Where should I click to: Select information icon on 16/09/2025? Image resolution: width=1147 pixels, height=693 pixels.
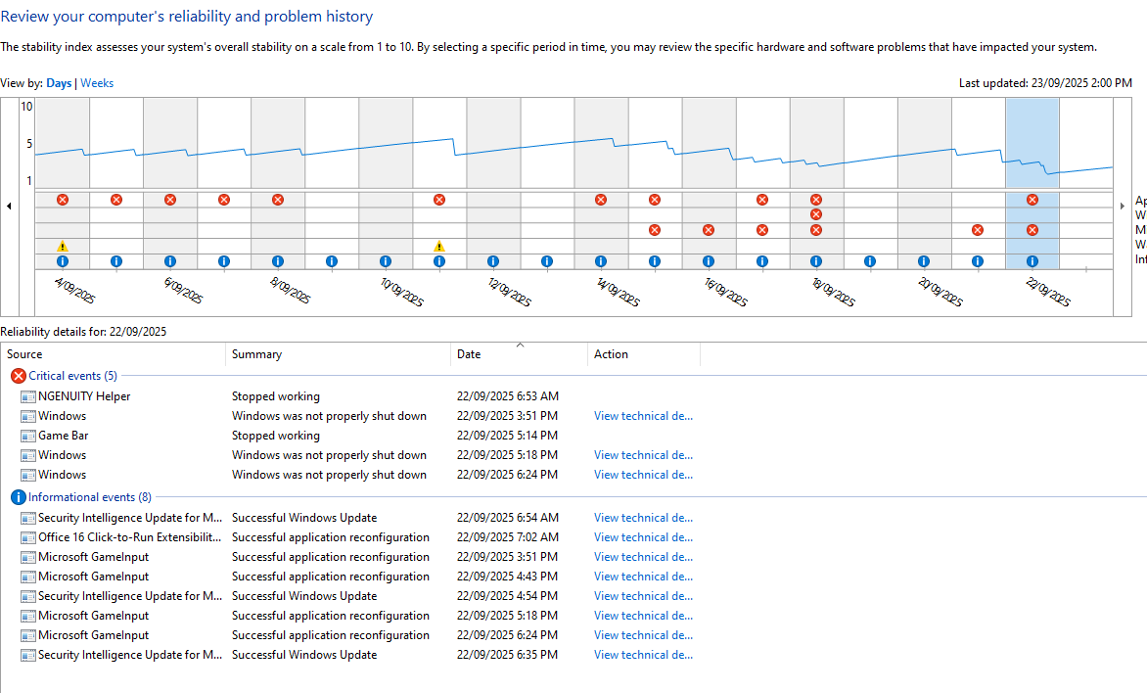coord(709,261)
